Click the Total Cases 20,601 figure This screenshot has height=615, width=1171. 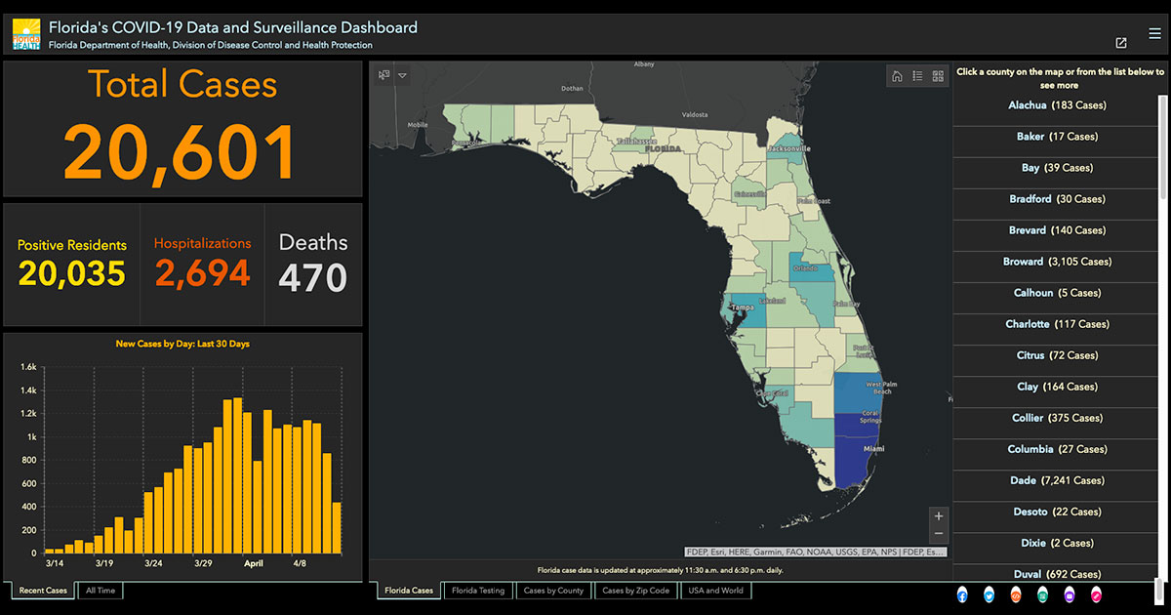(182, 151)
